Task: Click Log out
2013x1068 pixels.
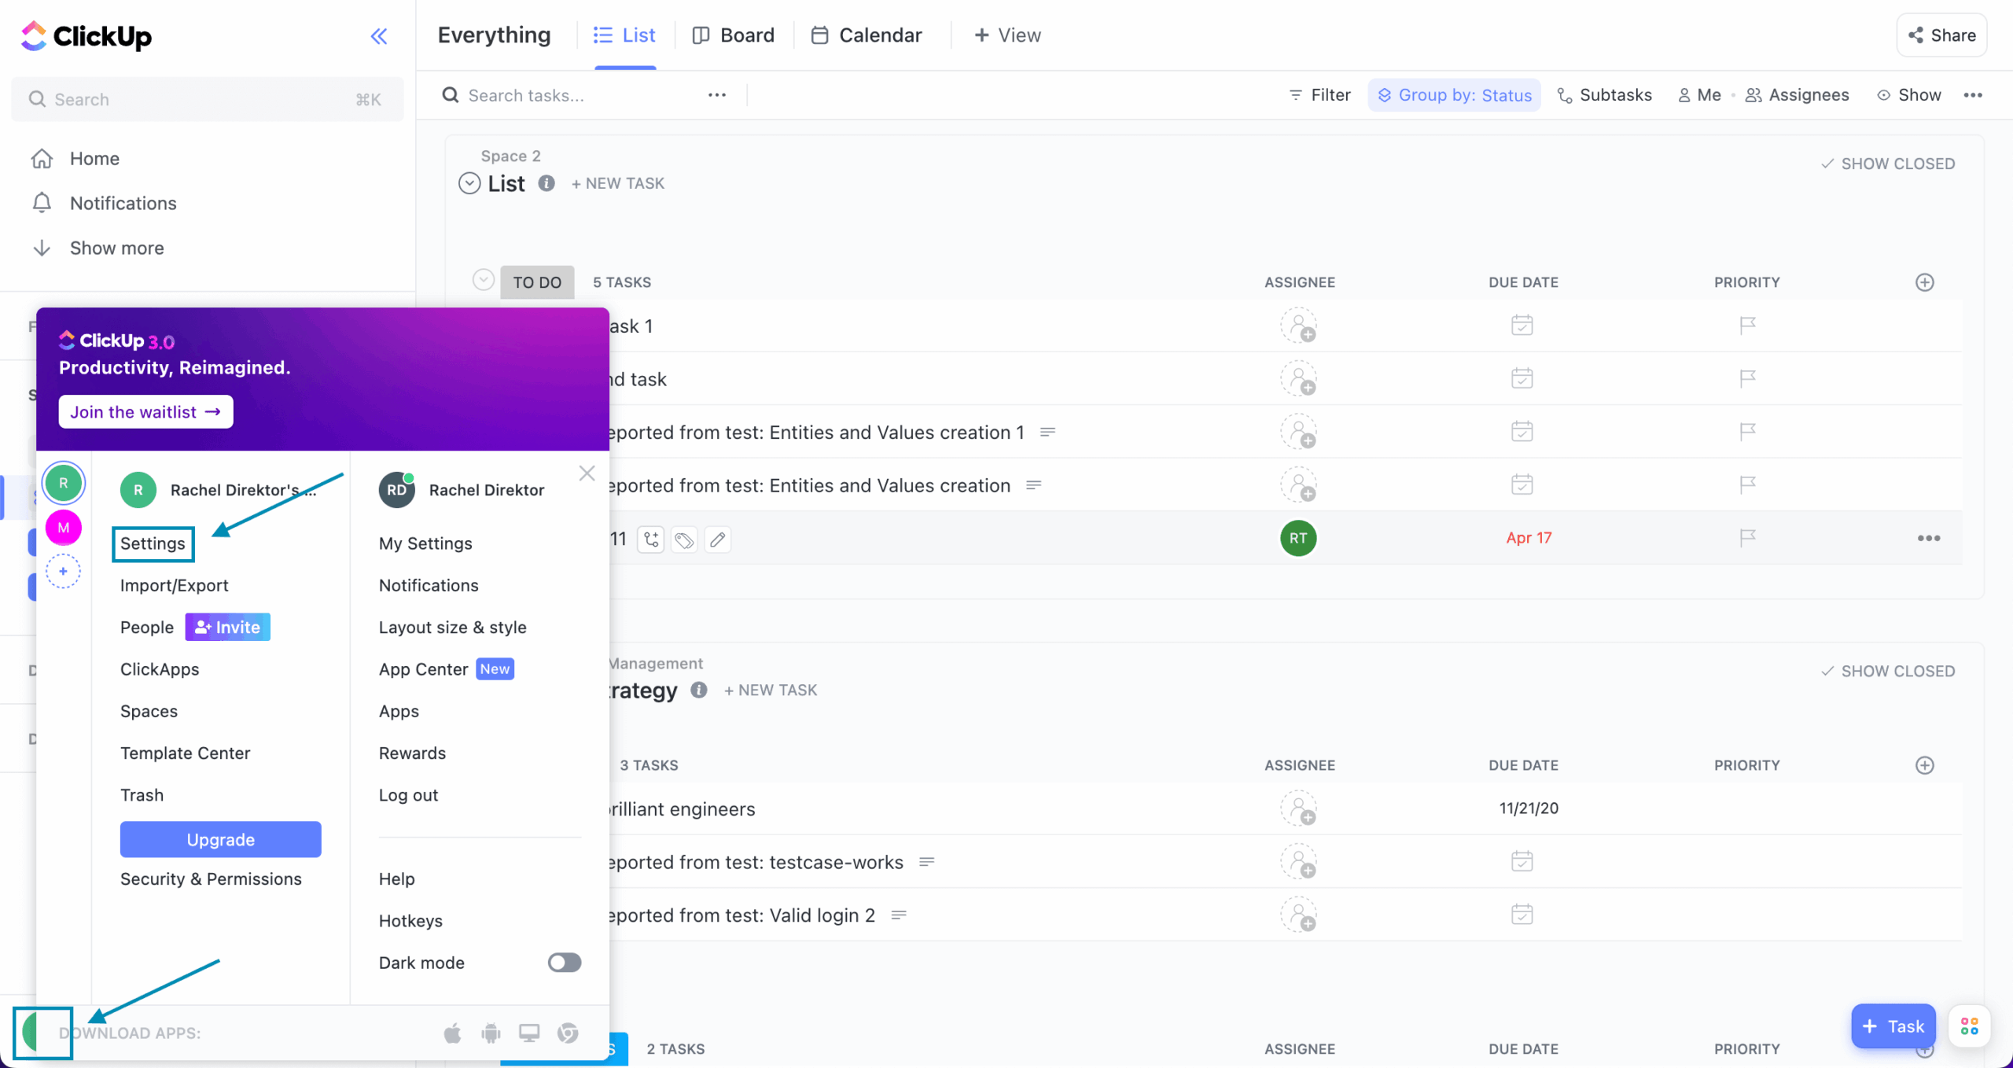Action: coord(408,795)
